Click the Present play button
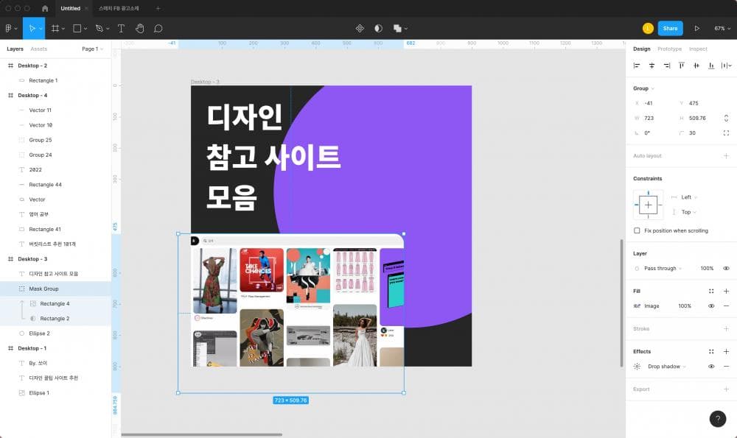737x438 pixels. coord(697,28)
